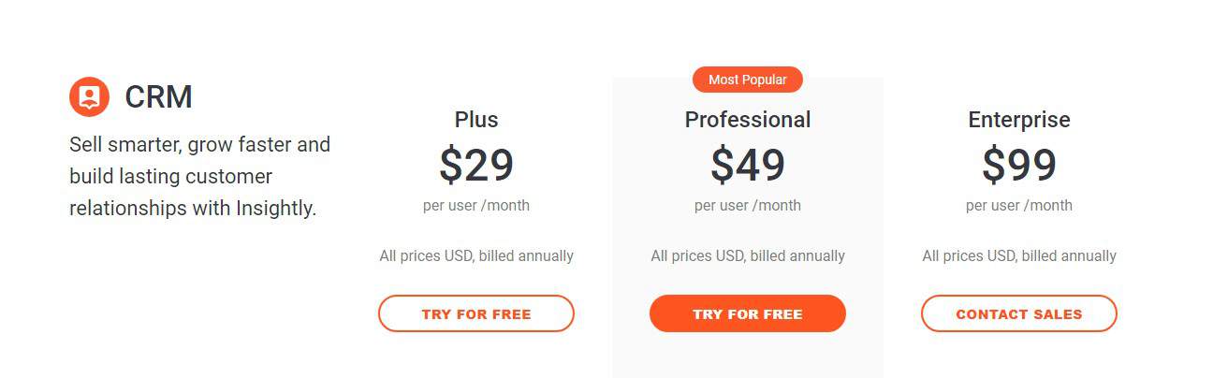Image resolution: width=1213 pixels, height=378 pixels.
Task: Click the $29 price figure
Action: coord(476,166)
